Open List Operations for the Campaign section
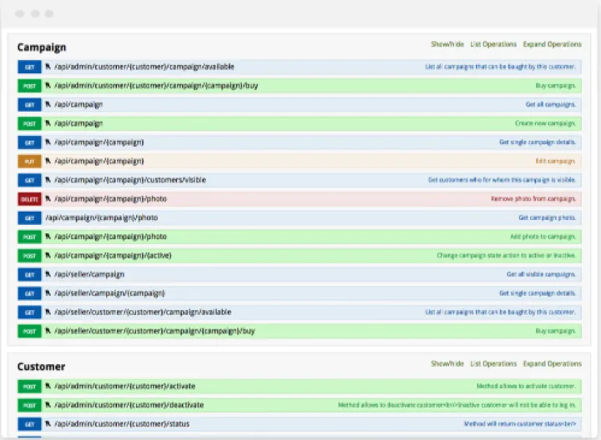The height and width of the screenshot is (440, 601). tap(493, 44)
